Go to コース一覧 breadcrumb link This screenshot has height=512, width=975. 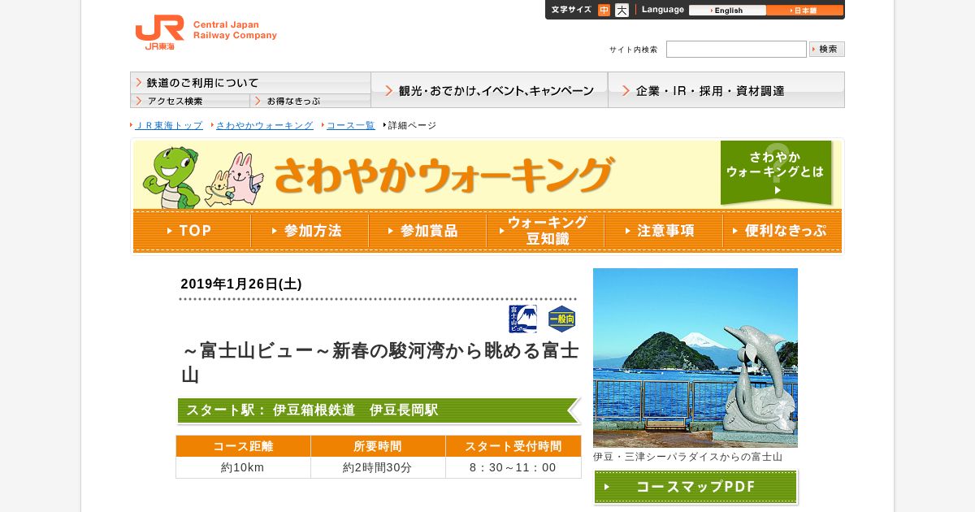coord(350,125)
